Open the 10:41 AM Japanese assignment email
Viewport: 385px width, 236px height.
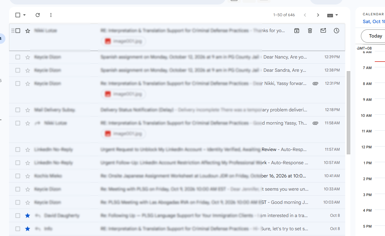coord(177,176)
